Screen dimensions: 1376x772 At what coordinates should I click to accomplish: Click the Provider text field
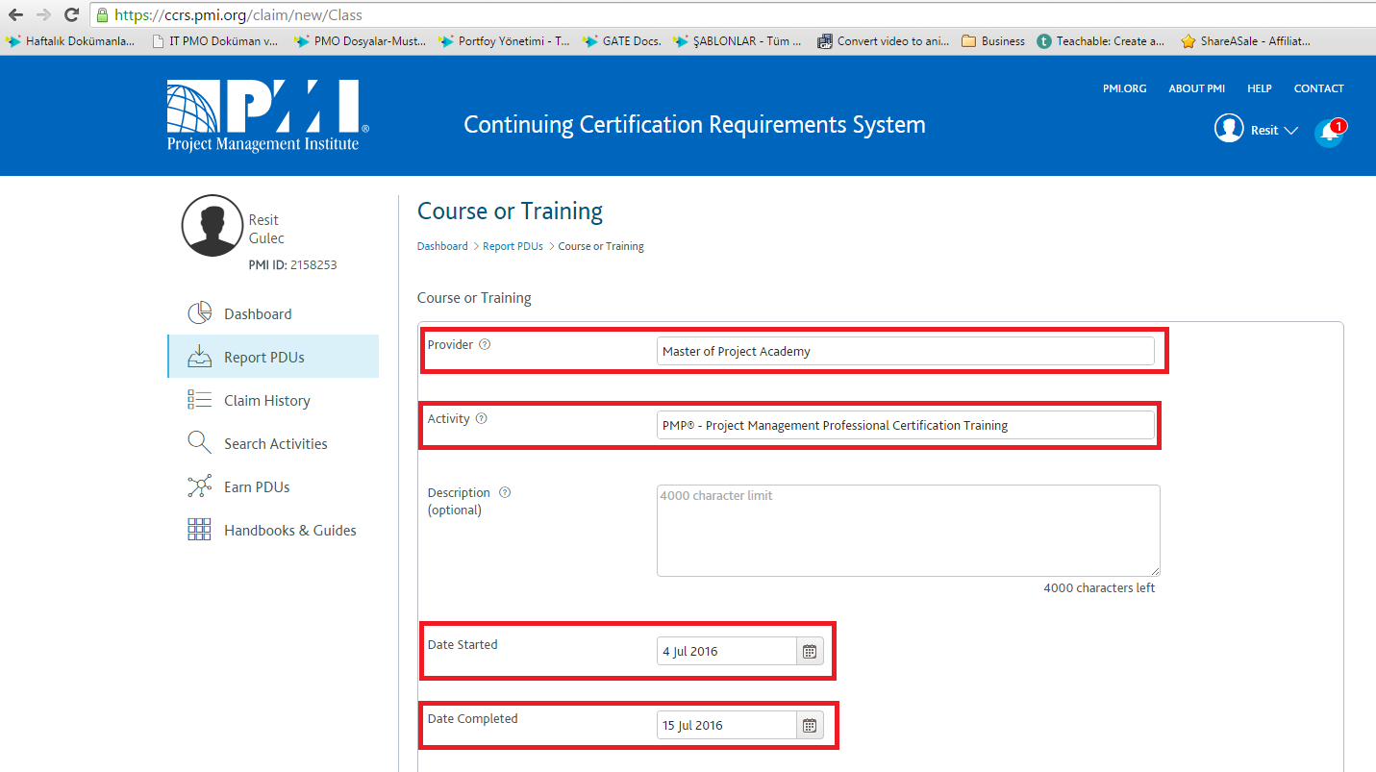click(905, 351)
